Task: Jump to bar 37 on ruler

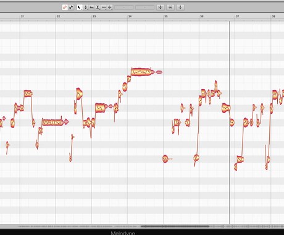Action: [x=238, y=16]
